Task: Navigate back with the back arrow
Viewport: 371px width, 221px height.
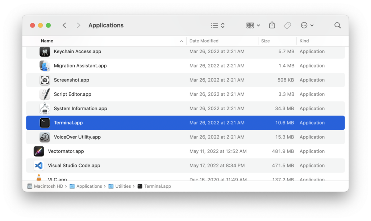Action: click(x=64, y=25)
